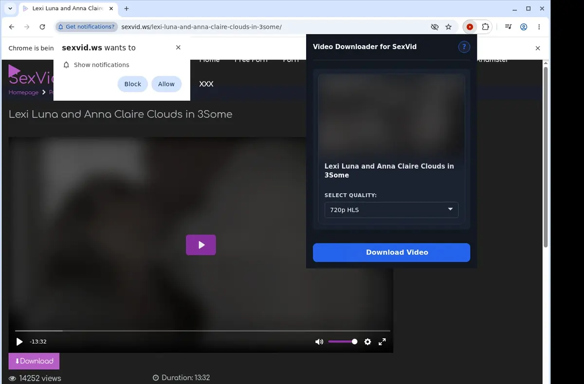
Task: Click the small play icon in player controls
Action: point(19,342)
